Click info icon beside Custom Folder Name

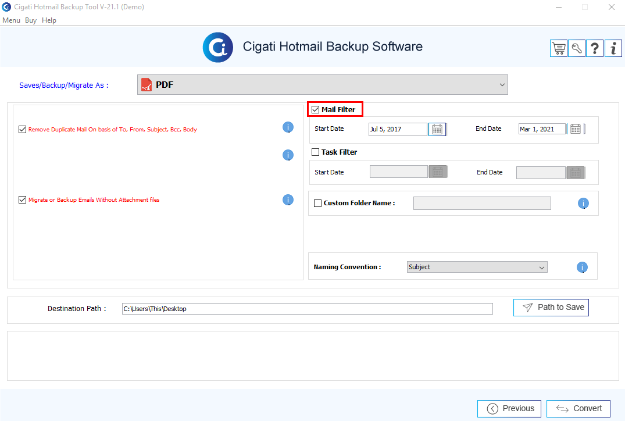[x=583, y=204]
